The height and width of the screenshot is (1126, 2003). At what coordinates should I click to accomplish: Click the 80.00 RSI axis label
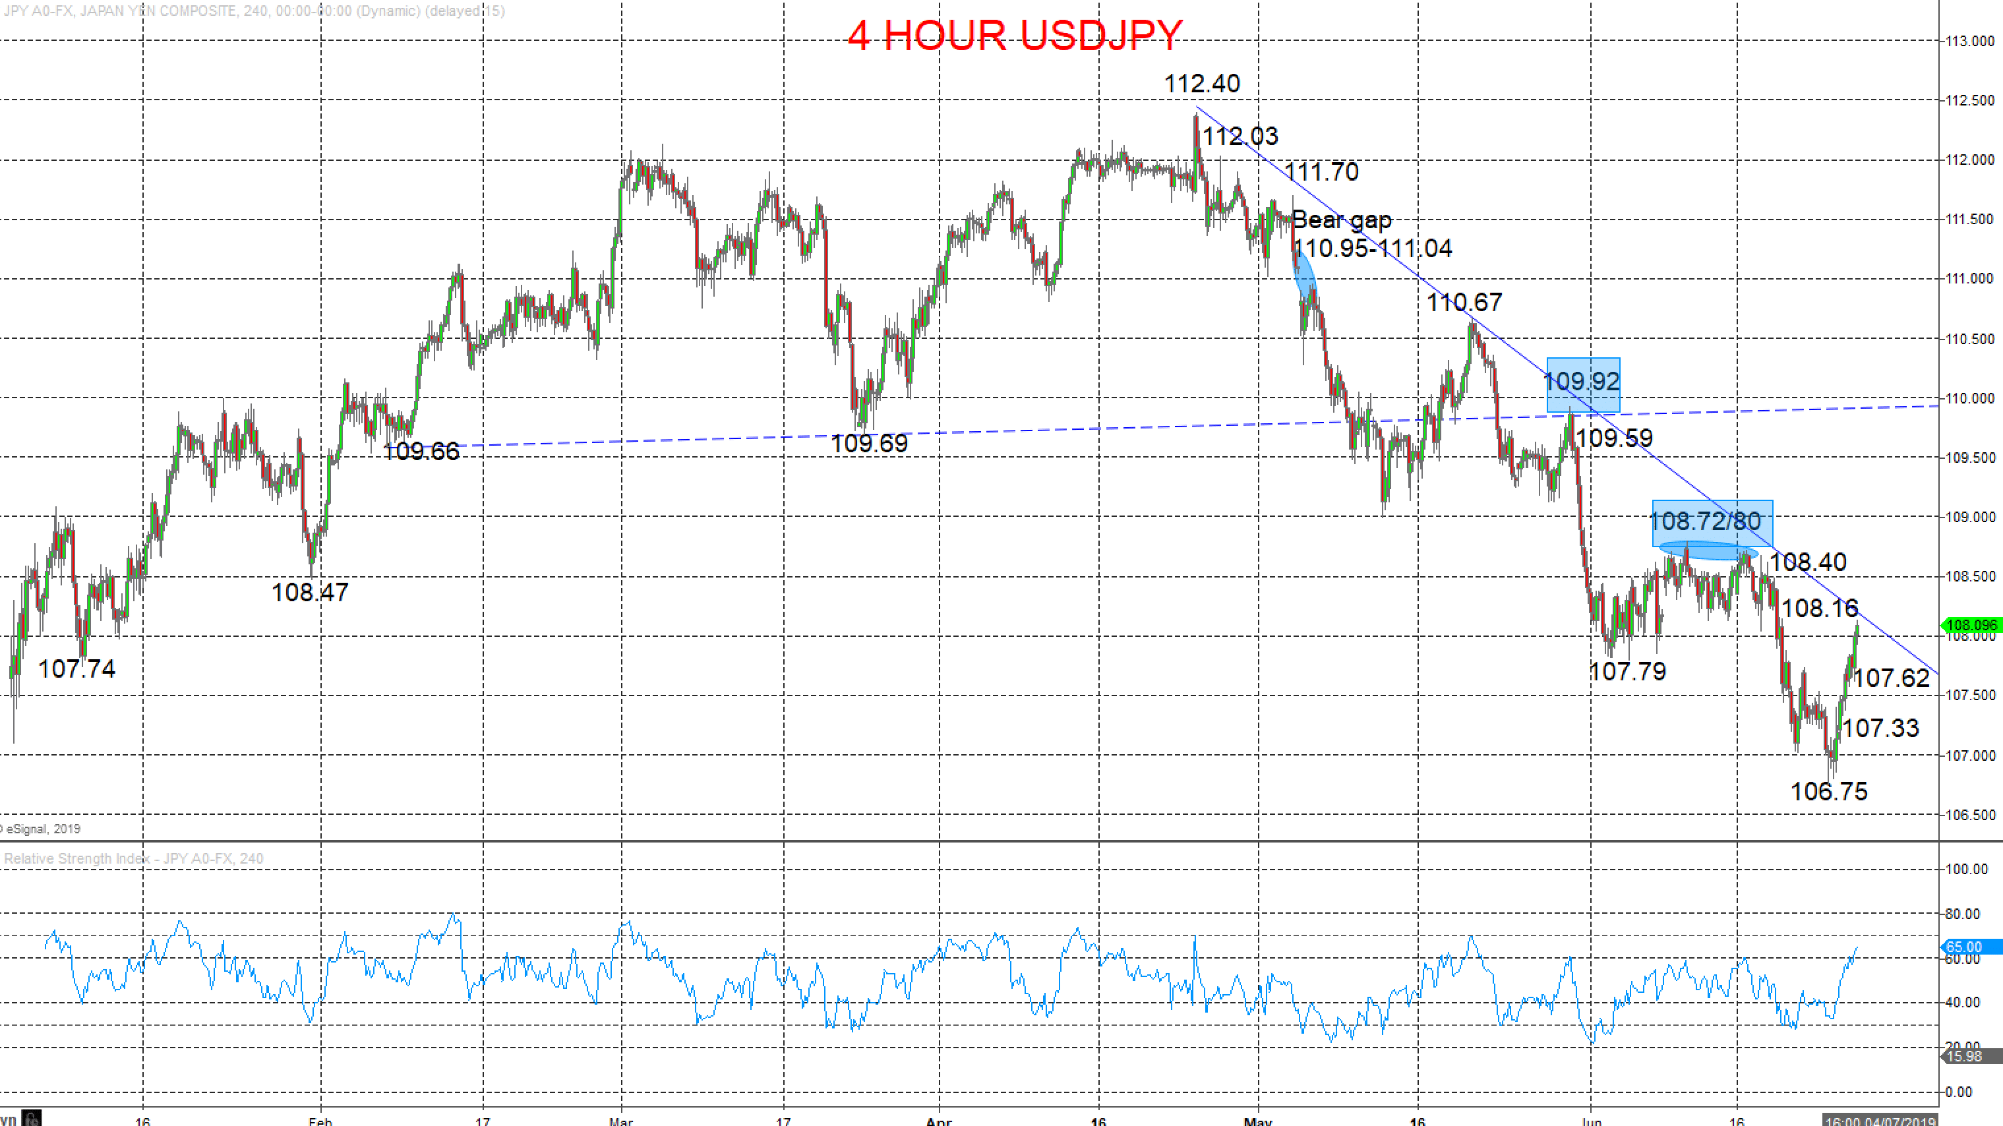[1963, 914]
